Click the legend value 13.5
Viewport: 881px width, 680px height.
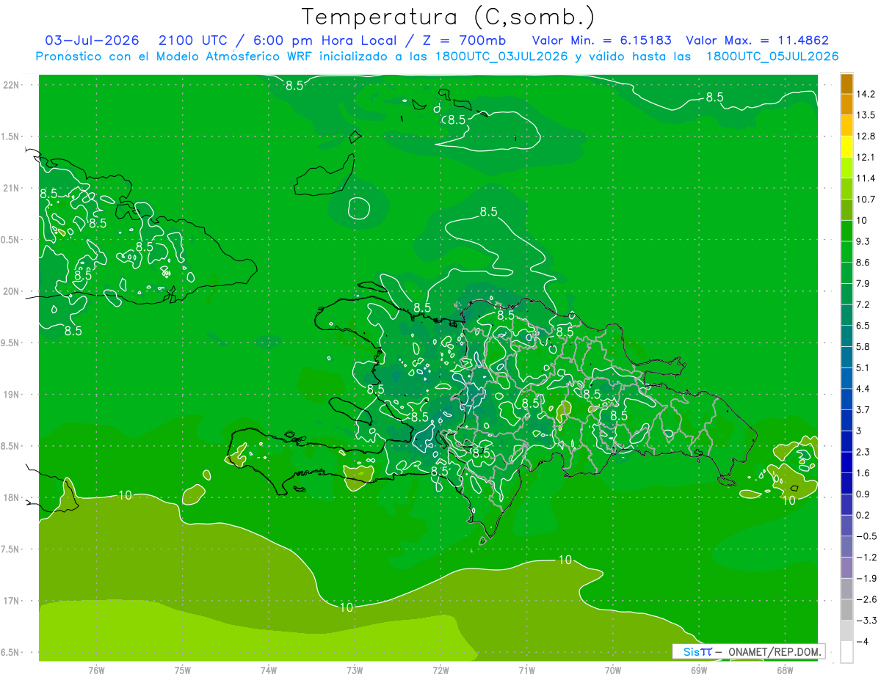coord(866,115)
